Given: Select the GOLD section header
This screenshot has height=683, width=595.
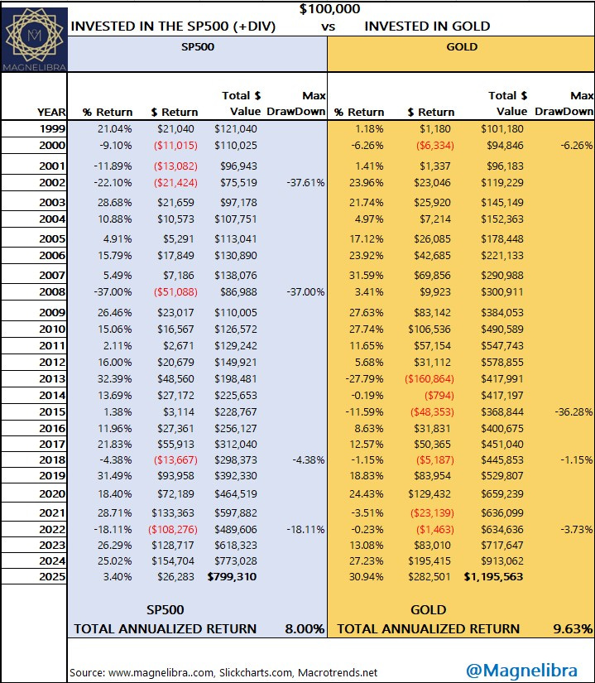Looking at the screenshot, I should coord(462,47).
